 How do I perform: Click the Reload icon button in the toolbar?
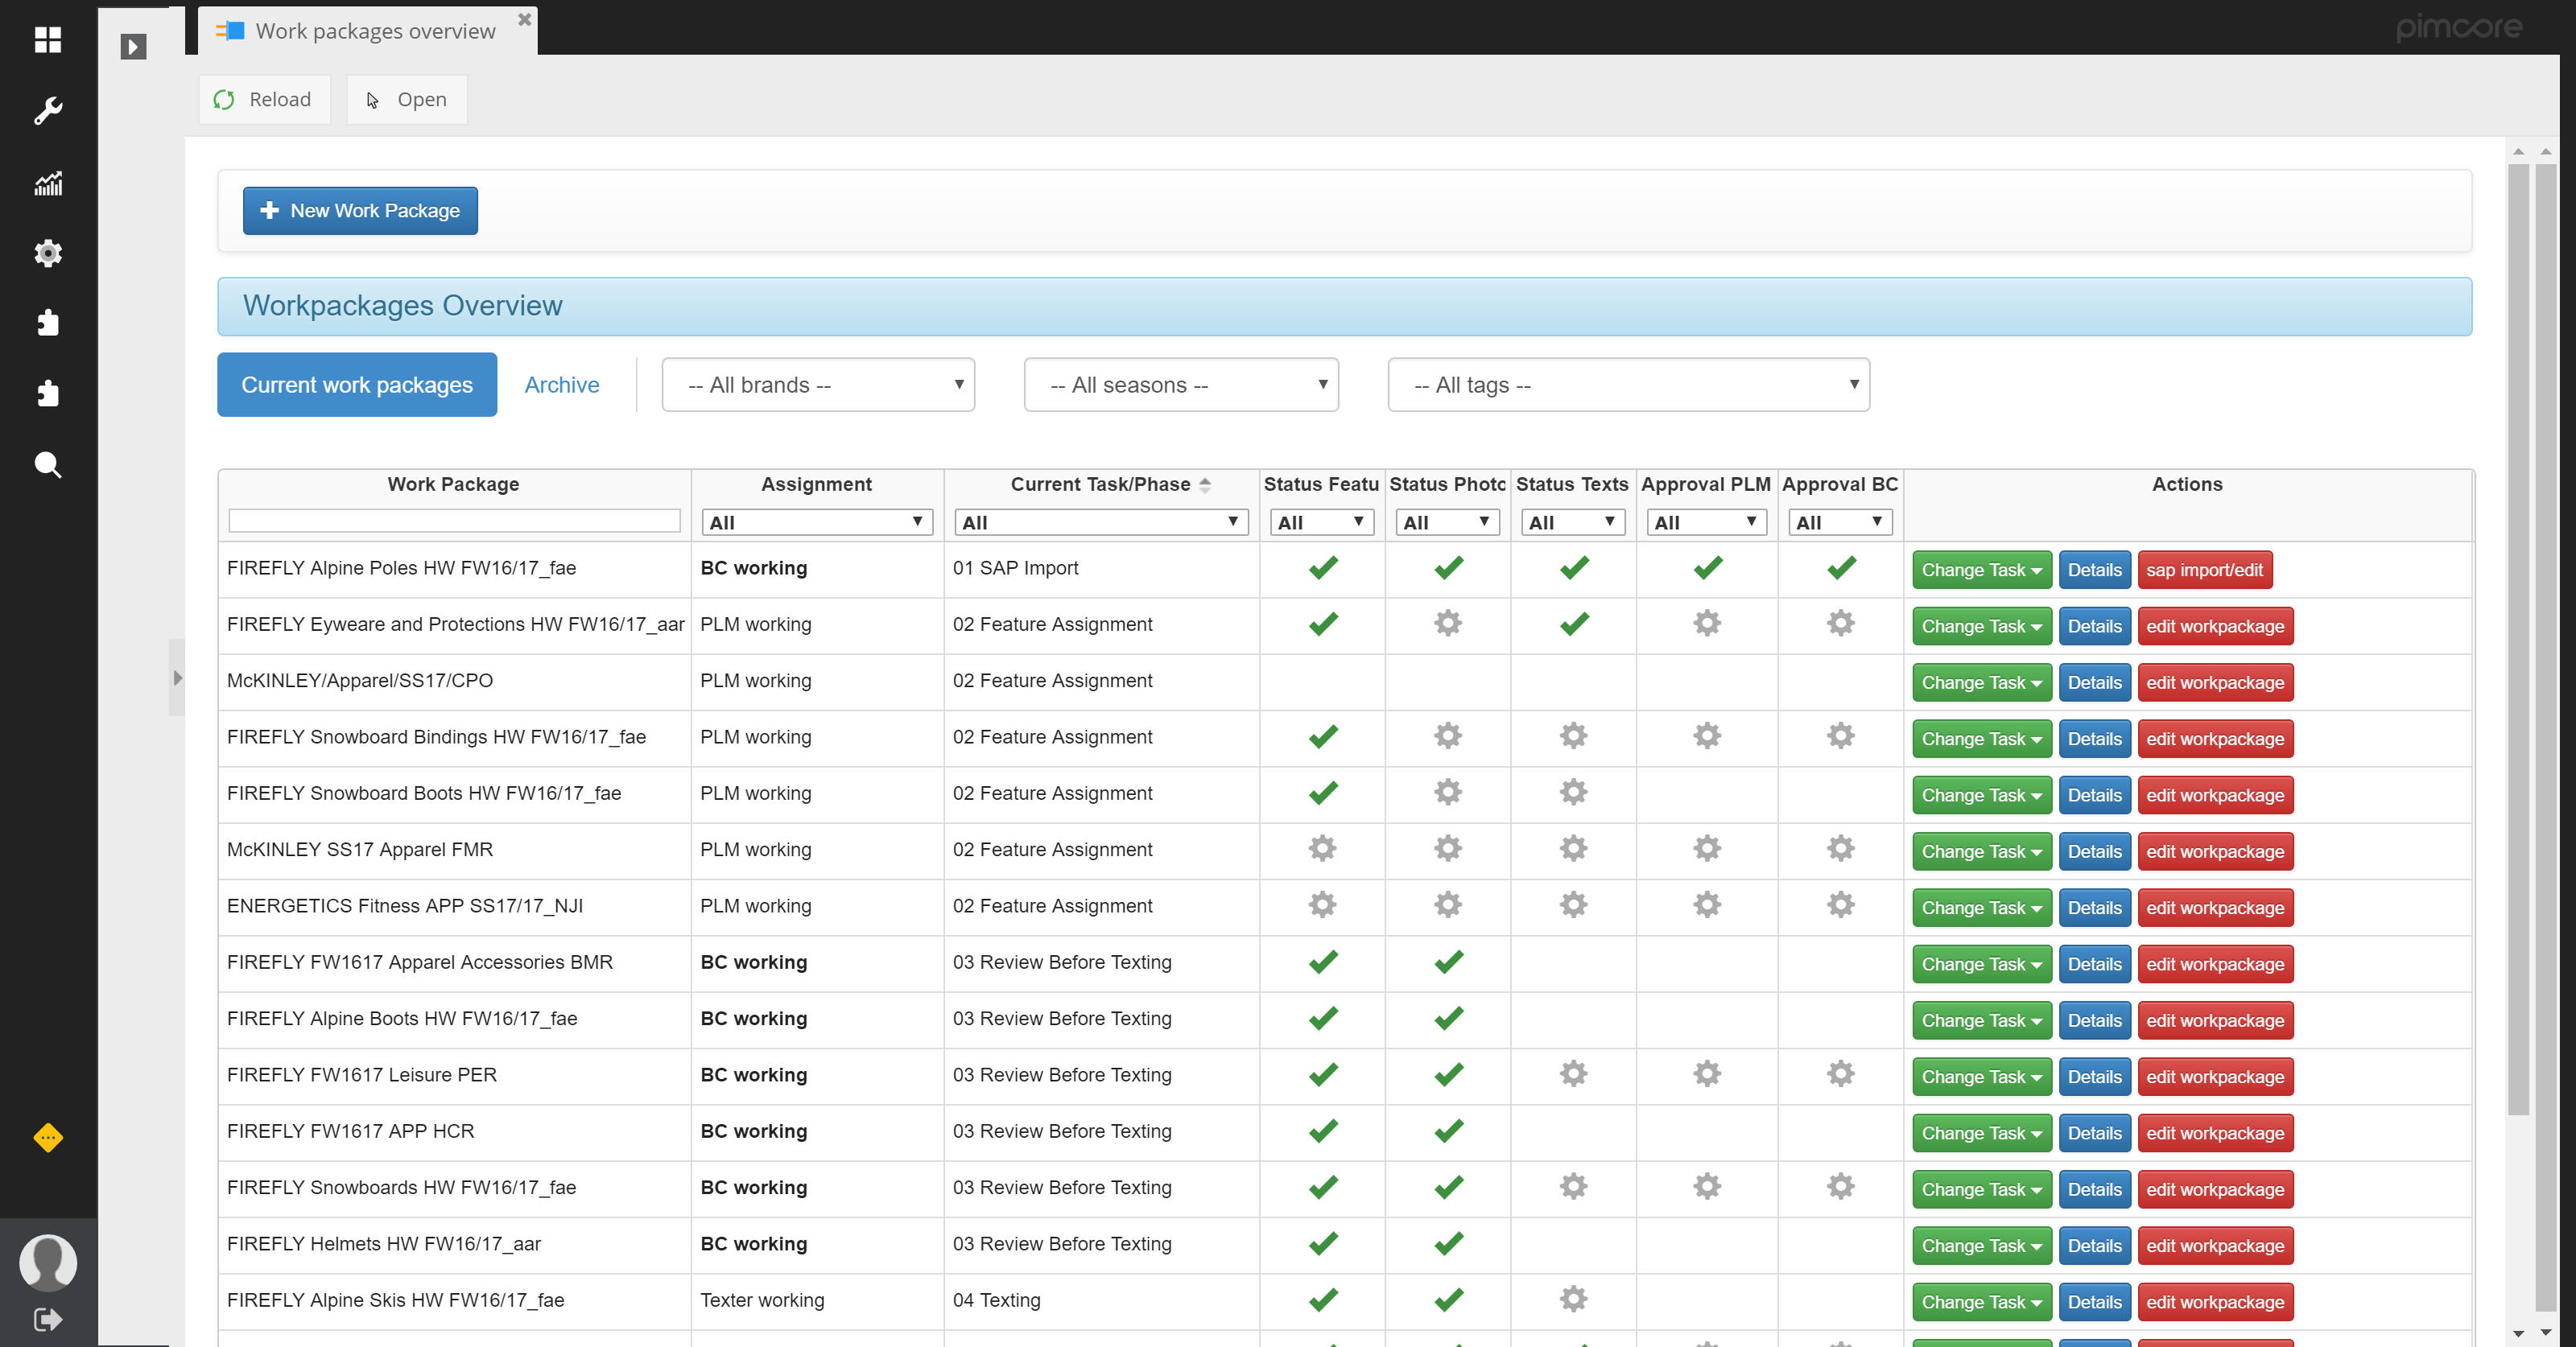(x=225, y=99)
